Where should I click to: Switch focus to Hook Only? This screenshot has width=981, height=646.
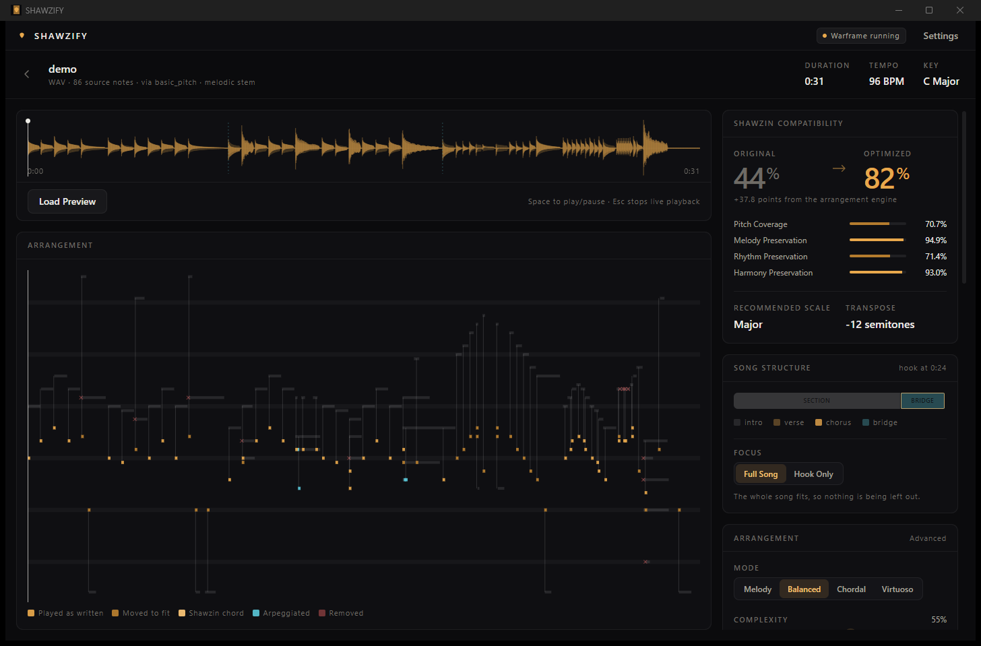coord(813,474)
